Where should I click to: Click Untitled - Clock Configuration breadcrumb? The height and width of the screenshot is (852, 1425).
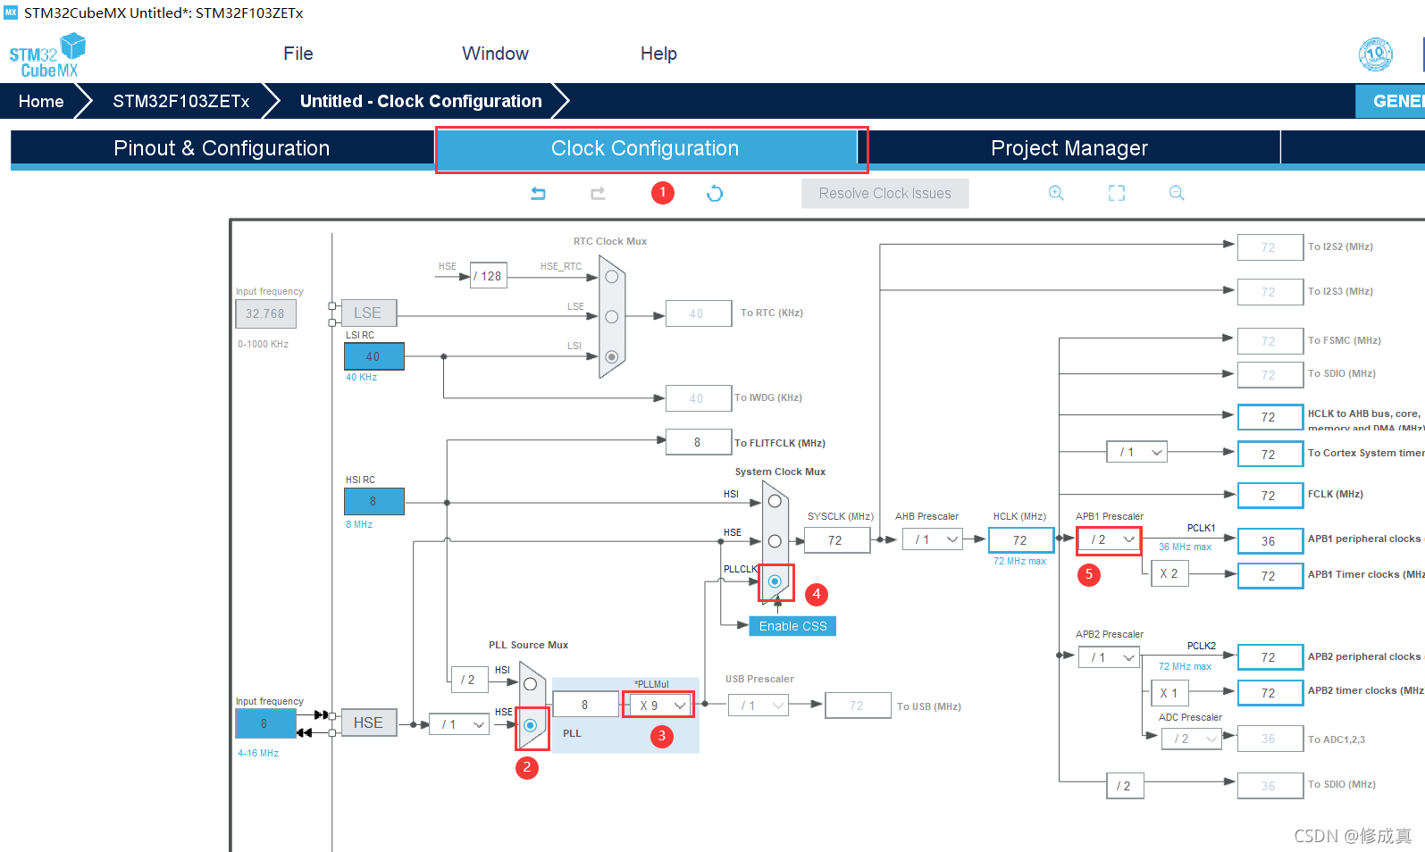[421, 101]
